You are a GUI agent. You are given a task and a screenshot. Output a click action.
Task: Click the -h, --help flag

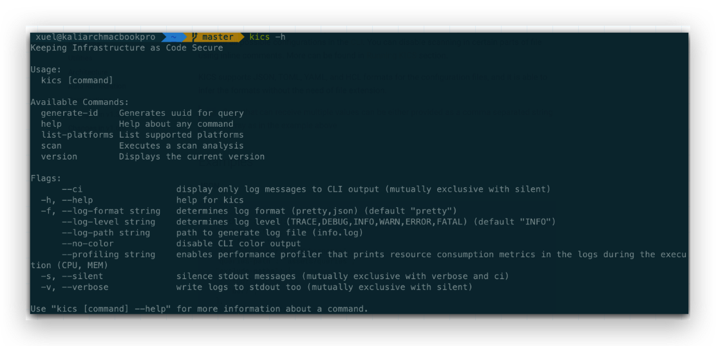(67, 200)
